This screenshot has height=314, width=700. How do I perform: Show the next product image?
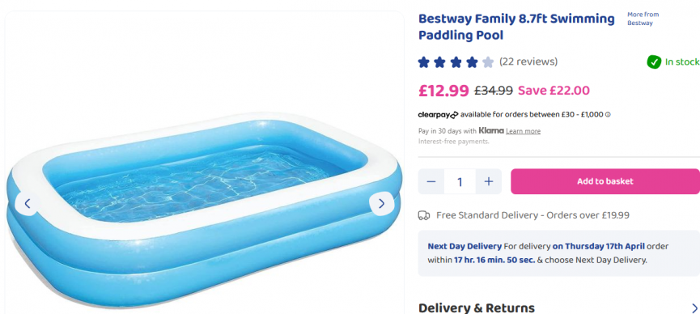point(381,204)
